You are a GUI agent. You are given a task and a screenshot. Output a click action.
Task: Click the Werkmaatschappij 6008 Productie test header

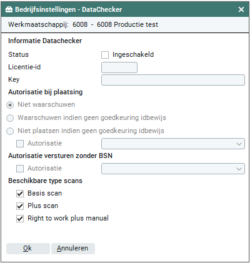point(83,24)
